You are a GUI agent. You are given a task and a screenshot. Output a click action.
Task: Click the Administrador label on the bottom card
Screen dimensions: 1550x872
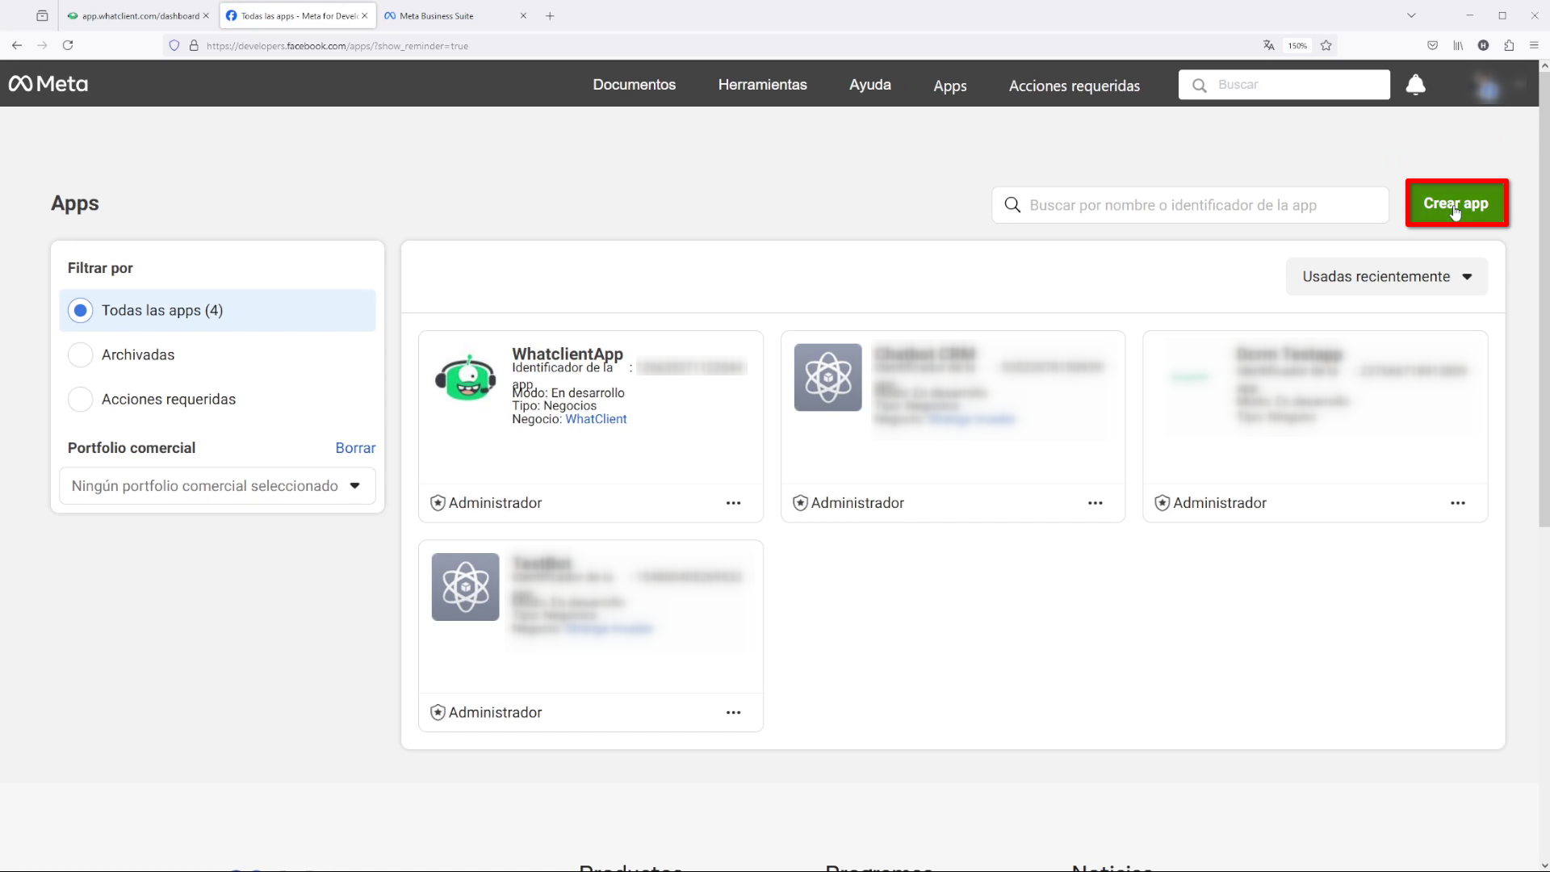click(x=495, y=713)
